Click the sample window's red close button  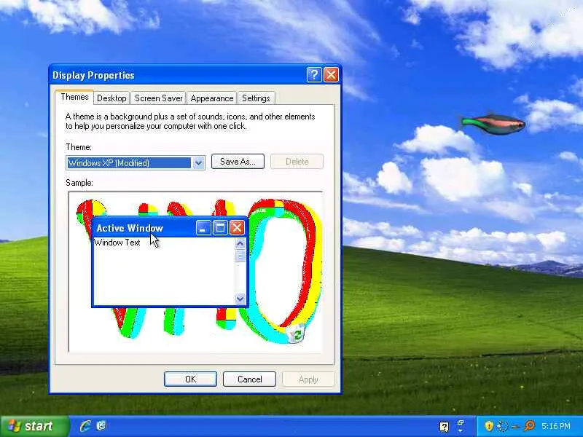(237, 228)
